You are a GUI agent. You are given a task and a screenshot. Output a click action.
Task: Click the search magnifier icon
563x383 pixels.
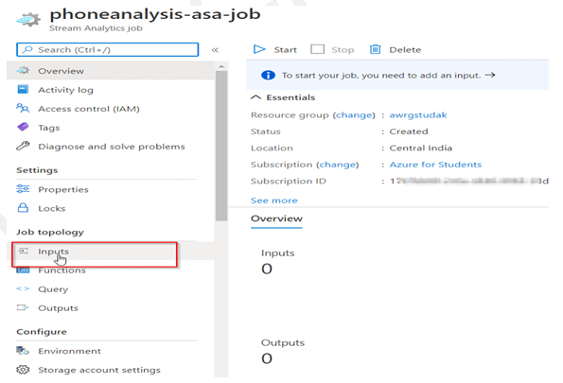pos(27,49)
